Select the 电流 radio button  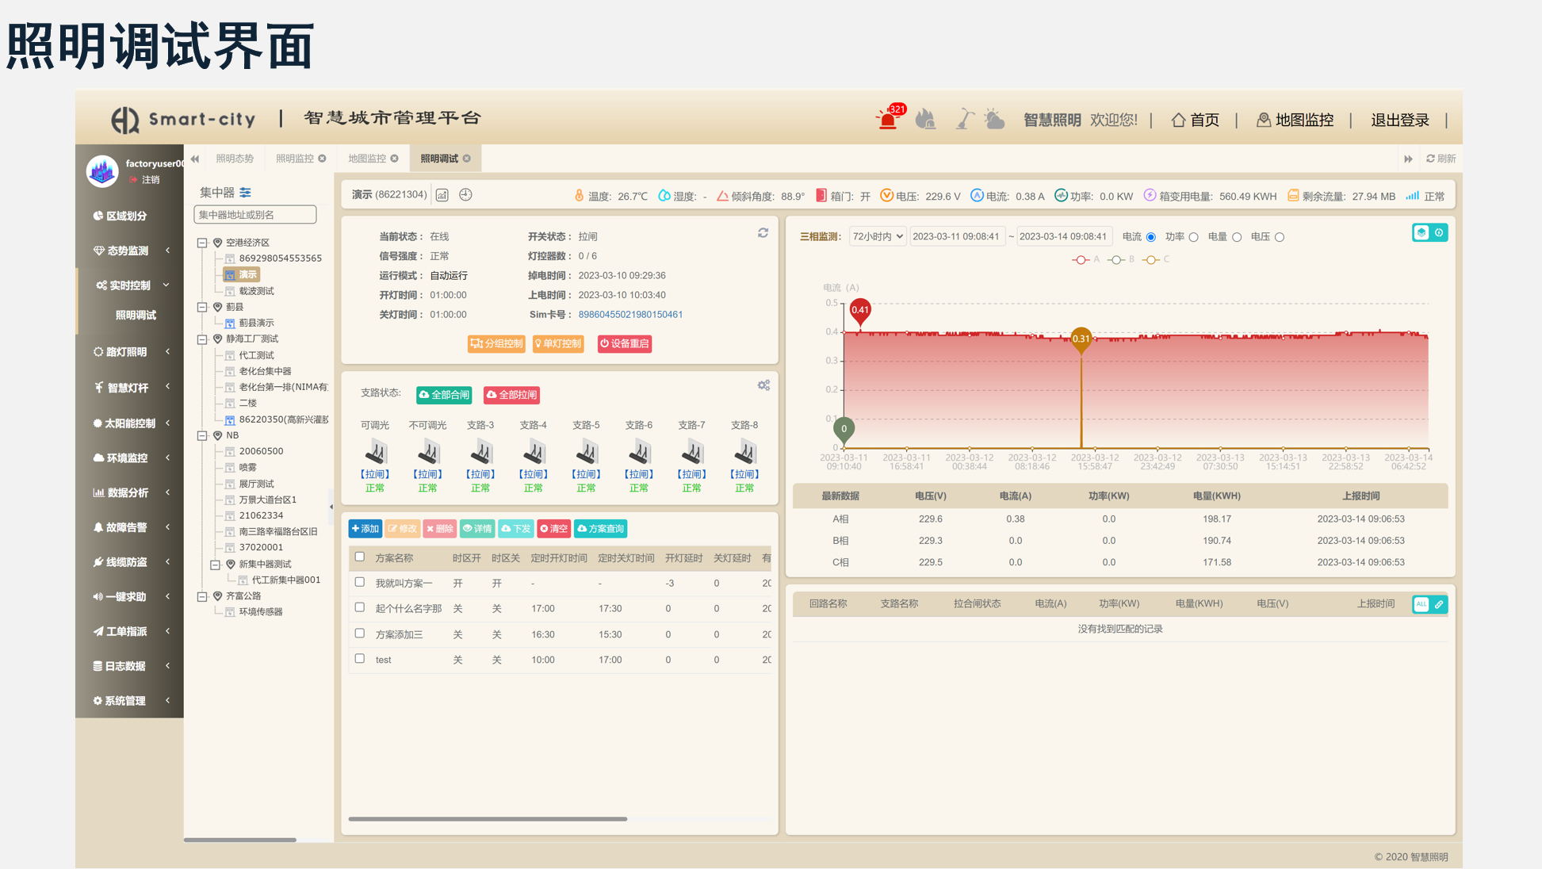pyautogui.click(x=1151, y=237)
